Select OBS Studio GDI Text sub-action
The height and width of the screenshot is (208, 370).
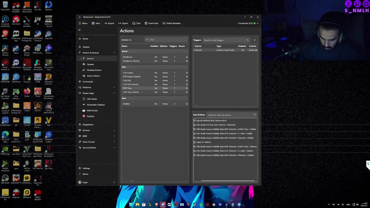point(225,125)
